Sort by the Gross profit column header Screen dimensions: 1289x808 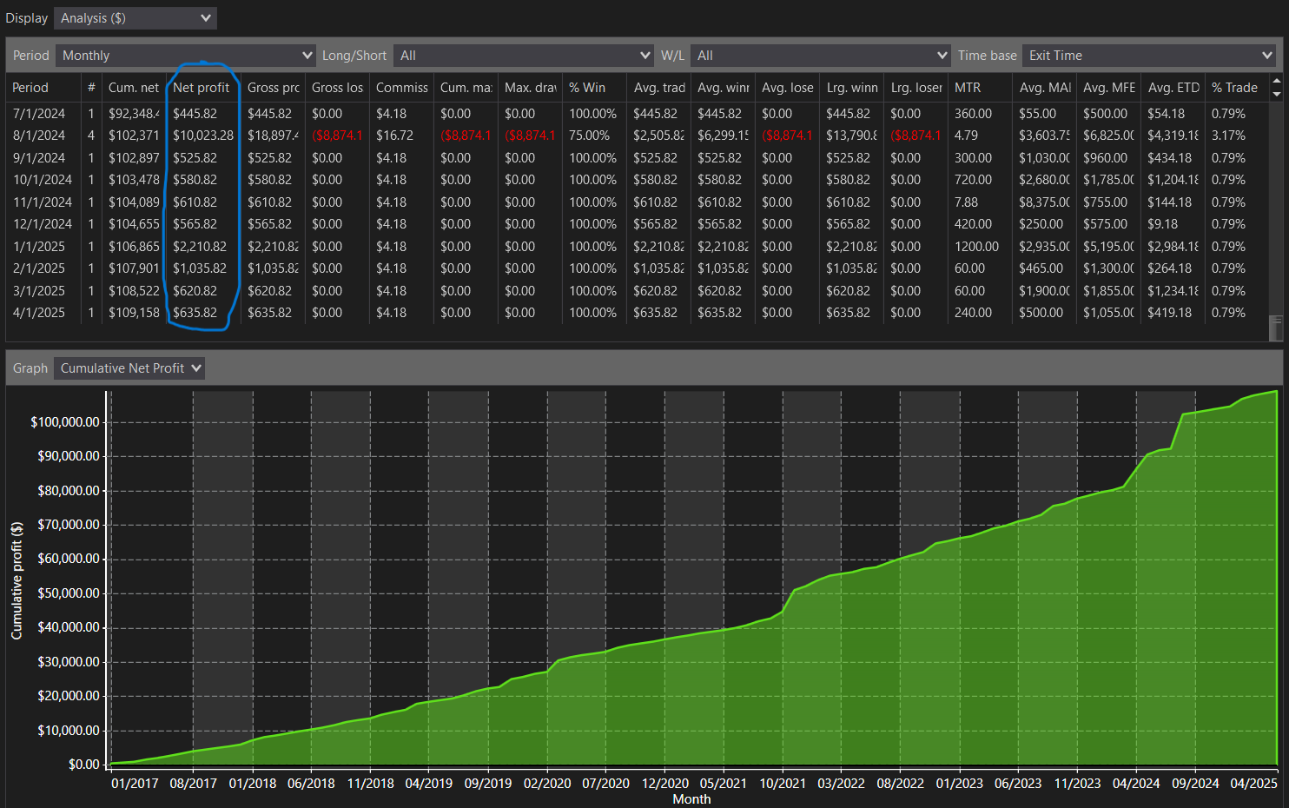(273, 88)
